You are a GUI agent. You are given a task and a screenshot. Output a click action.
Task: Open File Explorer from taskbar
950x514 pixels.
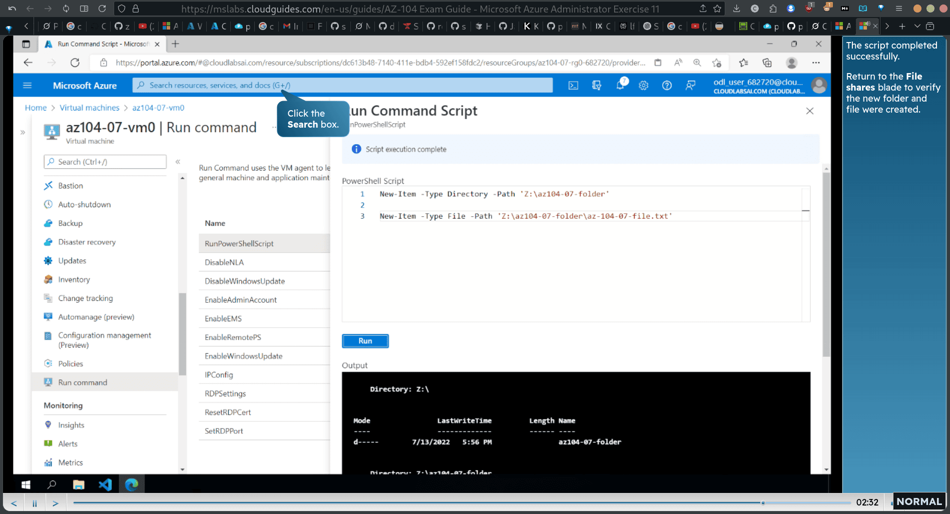(x=79, y=484)
